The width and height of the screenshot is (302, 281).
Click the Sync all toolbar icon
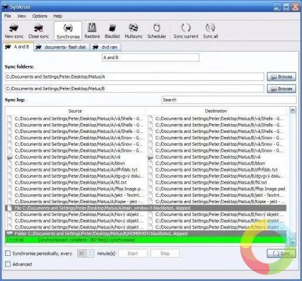[x=210, y=30]
